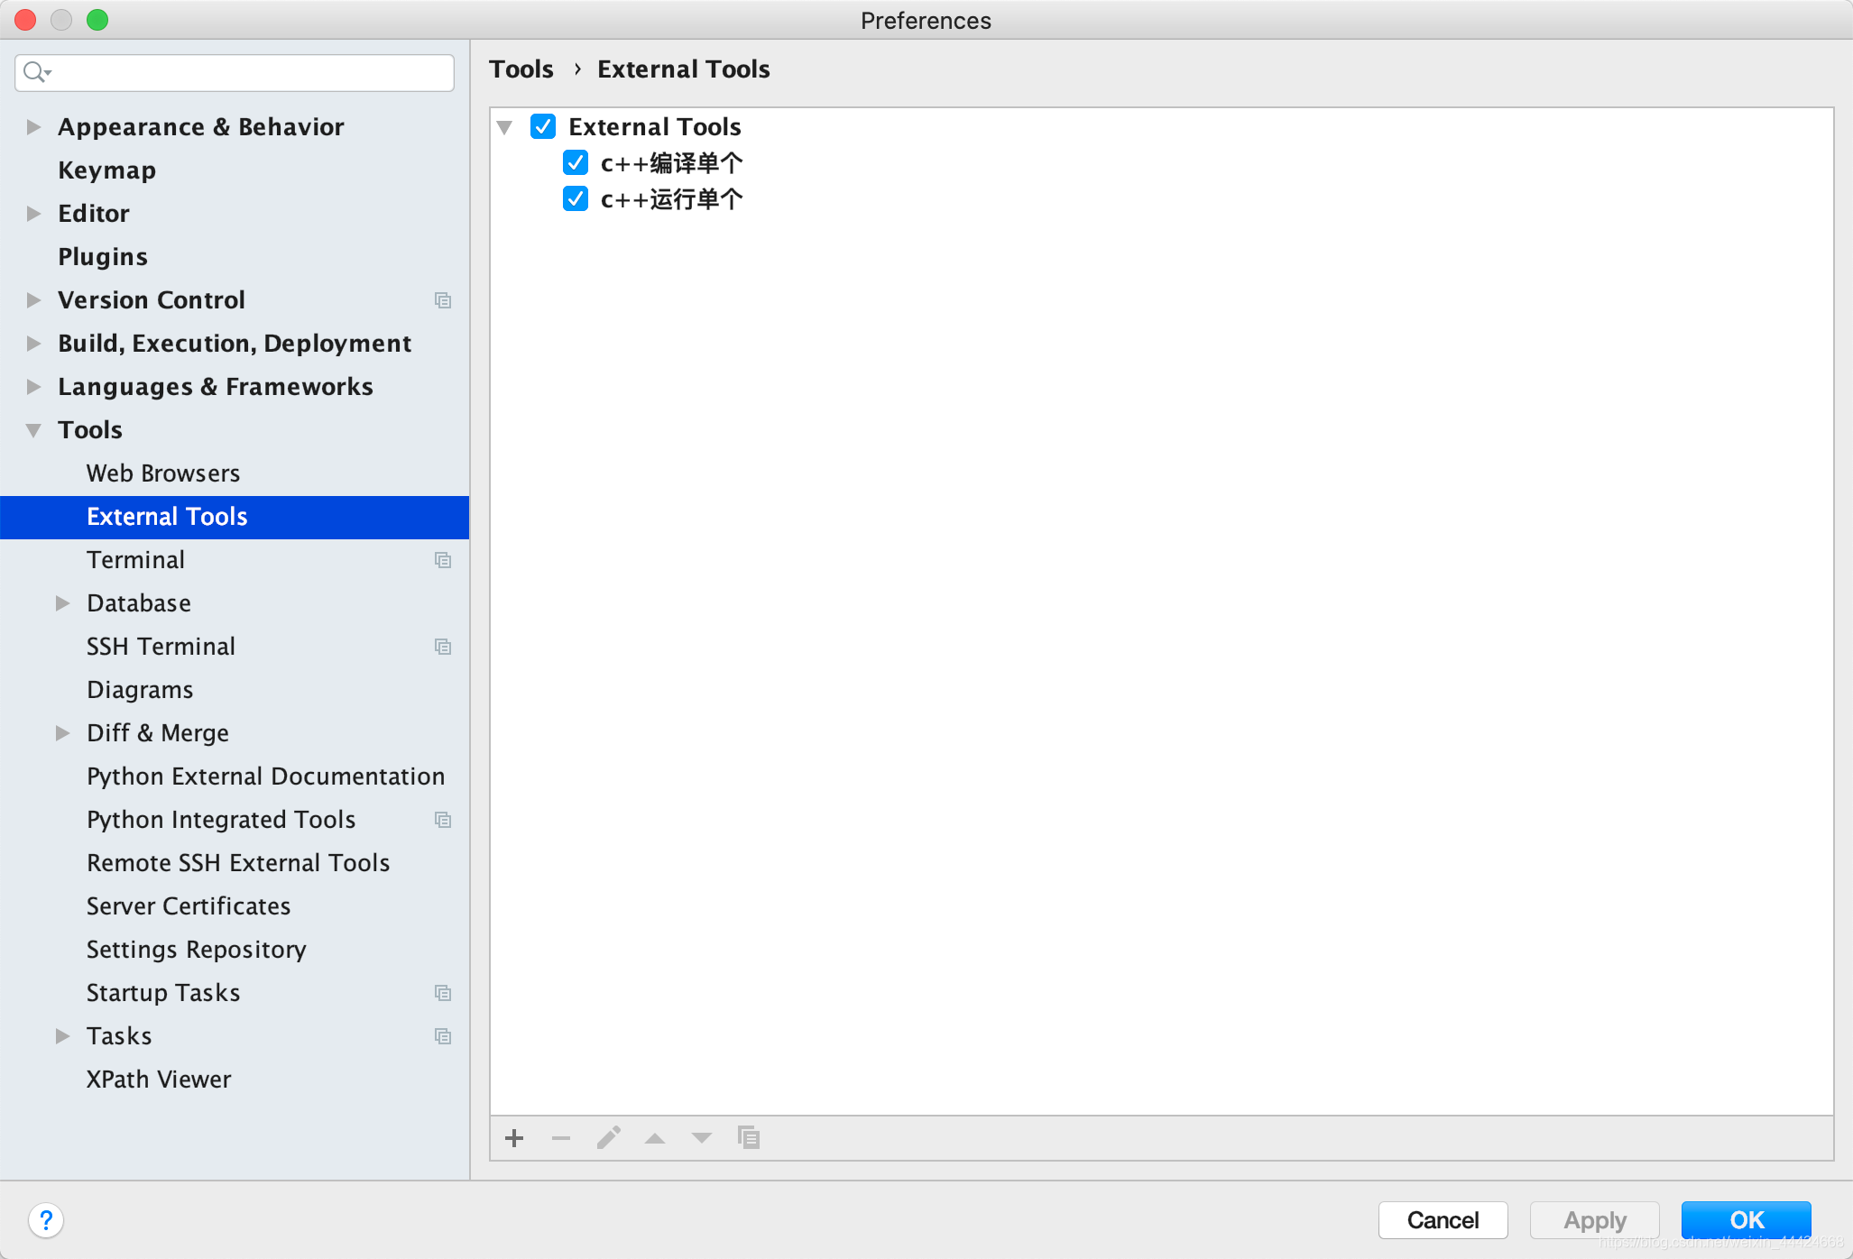Uncheck the c++编译单个 tool checkbox
Viewport: 1853px width, 1259px height.
[x=576, y=163]
